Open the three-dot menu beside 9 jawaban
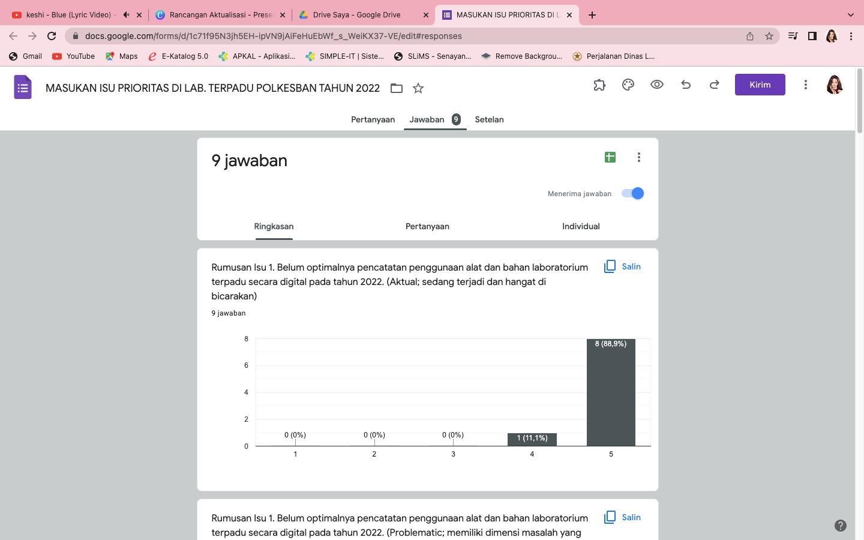The height and width of the screenshot is (540, 864). point(639,157)
